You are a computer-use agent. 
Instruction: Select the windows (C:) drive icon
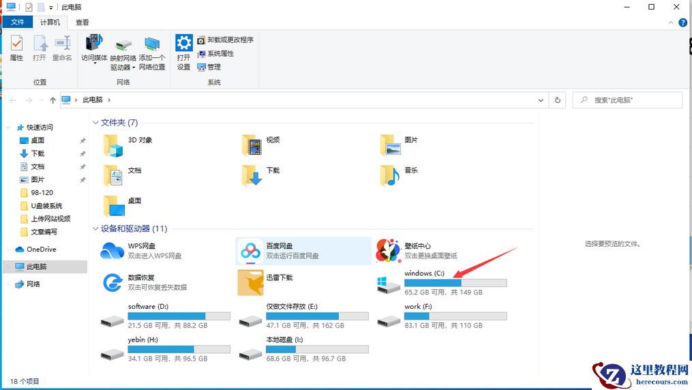pyautogui.click(x=389, y=284)
